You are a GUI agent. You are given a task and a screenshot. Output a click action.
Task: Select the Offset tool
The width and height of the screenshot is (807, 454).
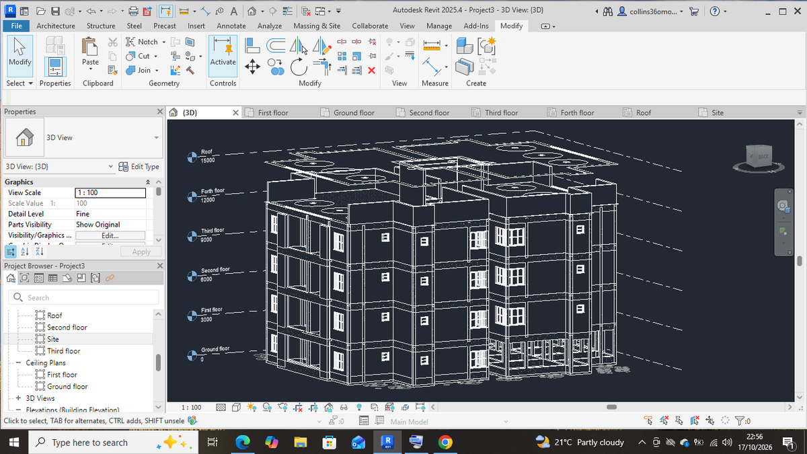coord(274,46)
